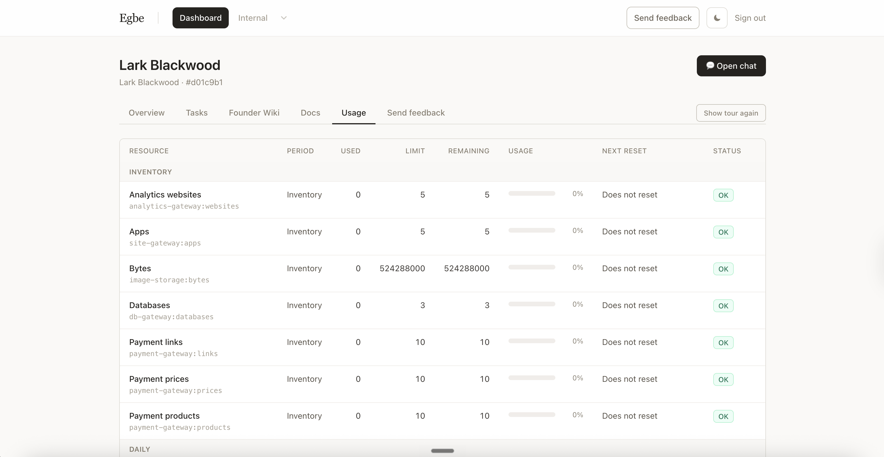This screenshot has height=457, width=884.
Task: Click the #d01c9b1 subtitle text
Action: (204, 82)
